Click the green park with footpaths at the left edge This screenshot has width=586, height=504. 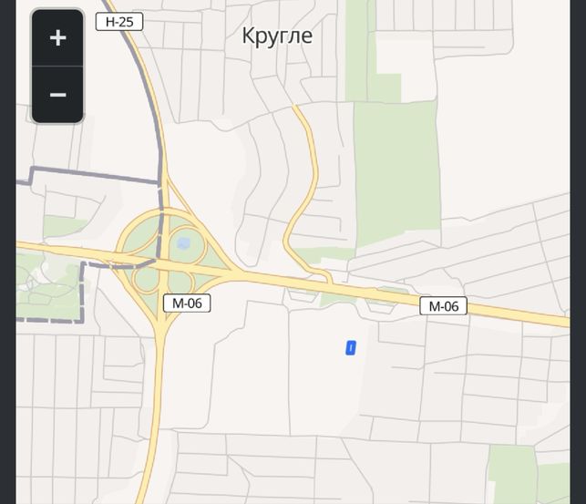pos(48,286)
